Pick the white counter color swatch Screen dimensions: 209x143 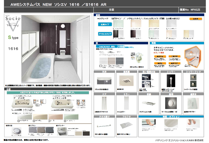(71, 134)
